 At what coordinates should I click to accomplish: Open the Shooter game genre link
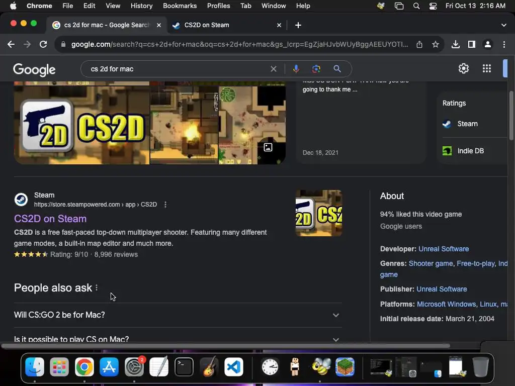pos(431,263)
